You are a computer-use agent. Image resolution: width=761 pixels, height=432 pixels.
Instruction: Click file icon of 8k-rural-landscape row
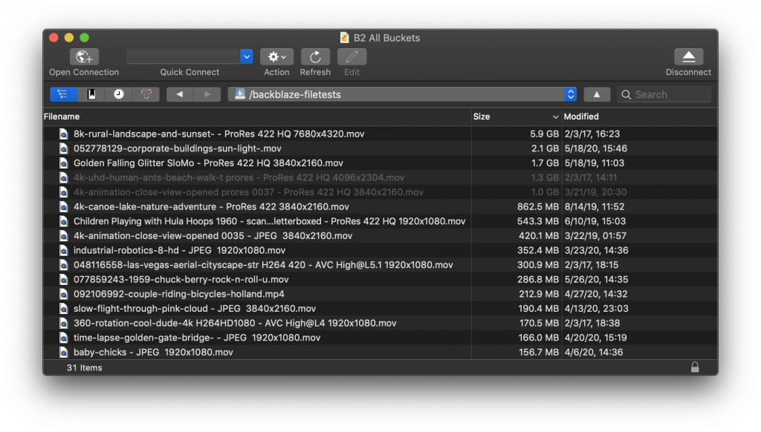64,134
